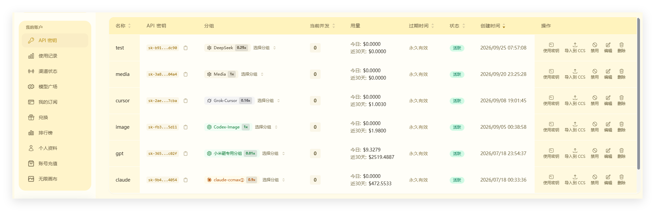The height and width of the screenshot is (211, 655).
Task: Delete the cursor key
Action: pyautogui.click(x=621, y=101)
